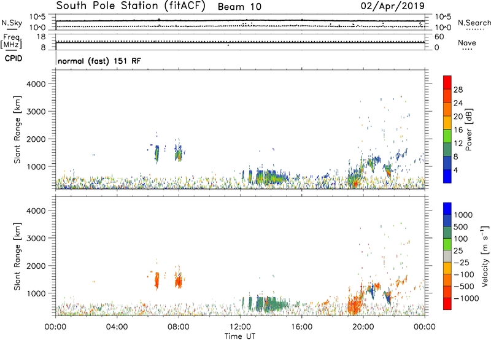Click the "N.Sky" legend label
This screenshot has width=491, height=340.
click(x=12, y=23)
